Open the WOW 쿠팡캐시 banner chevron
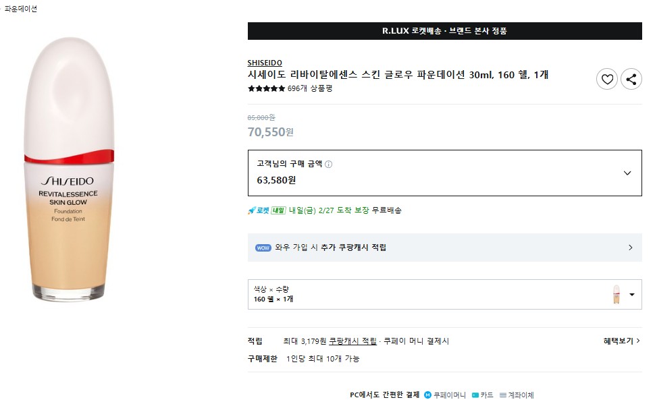The image size is (655, 404). [630, 248]
